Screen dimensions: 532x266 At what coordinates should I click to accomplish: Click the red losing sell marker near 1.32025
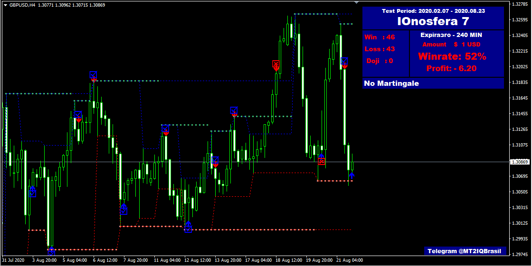tap(276, 65)
